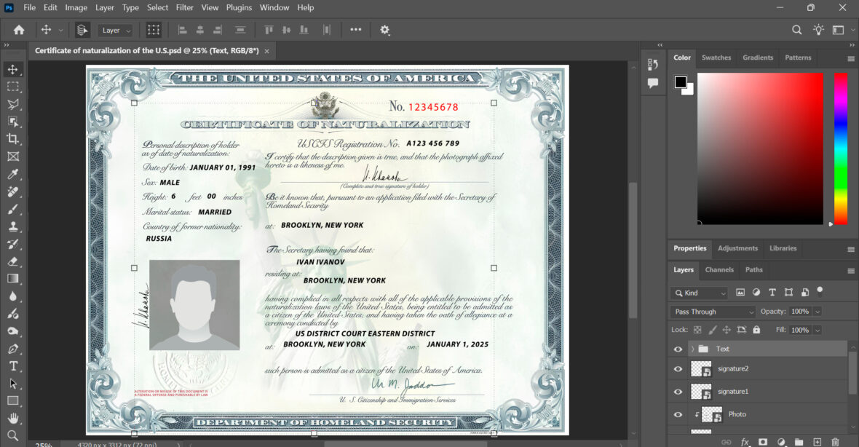
Task: Expand the Text layer group
Action: (691, 349)
